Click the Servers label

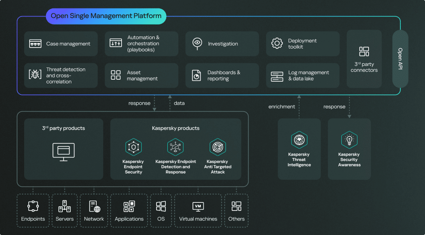pyautogui.click(x=64, y=219)
